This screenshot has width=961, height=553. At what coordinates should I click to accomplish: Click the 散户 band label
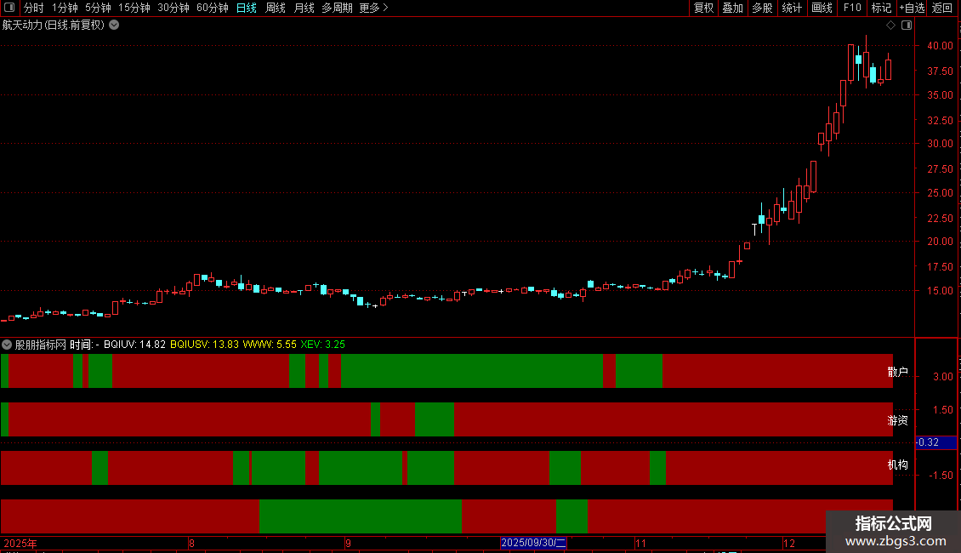897,372
